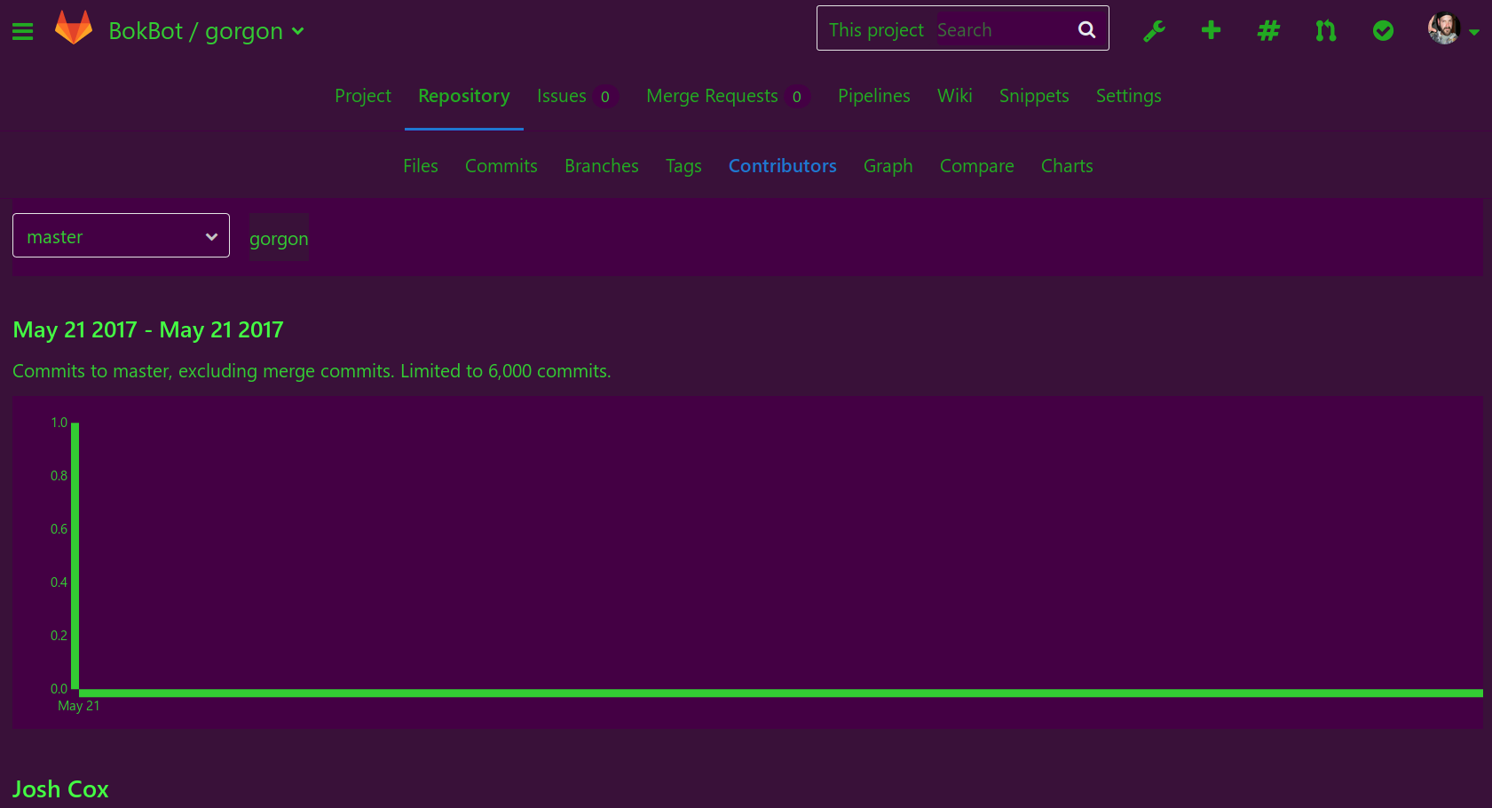Click the search magnifier icon

pyautogui.click(x=1086, y=28)
